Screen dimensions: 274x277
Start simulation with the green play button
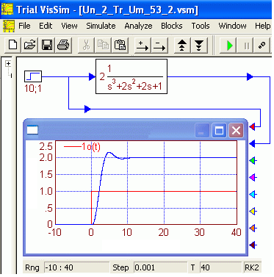coord(229,46)
